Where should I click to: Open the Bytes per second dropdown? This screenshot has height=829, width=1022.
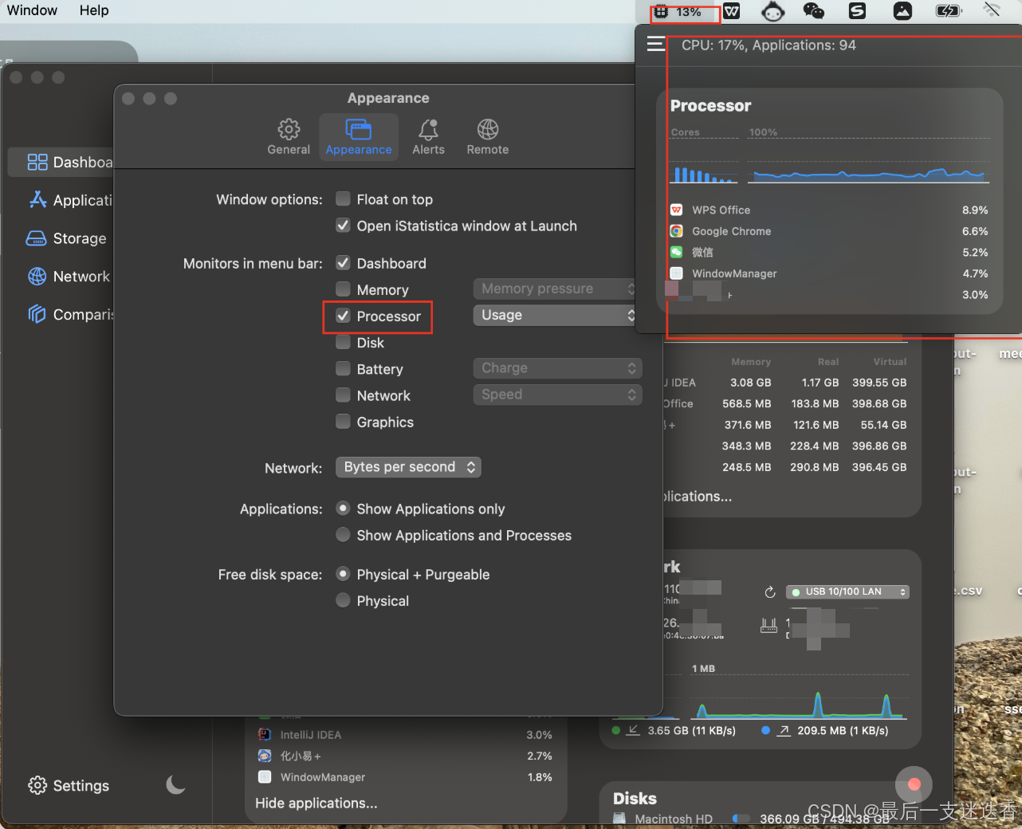pos(408,467)
